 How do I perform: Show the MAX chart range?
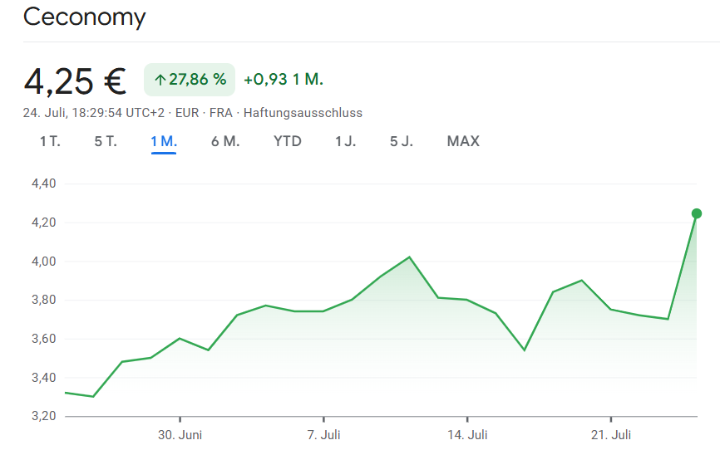(463, 141)
